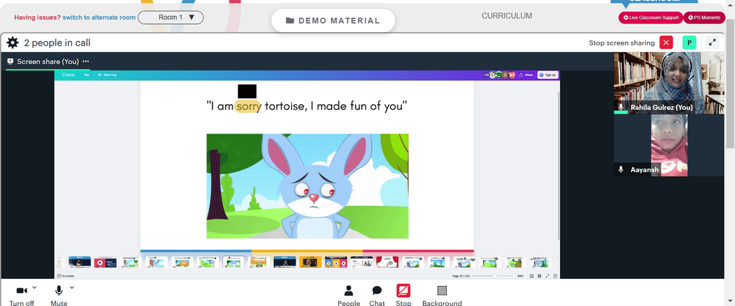The image size is (735, 306).
Task: Adjust the Canva zoom slider
Action: coord(493,276)
